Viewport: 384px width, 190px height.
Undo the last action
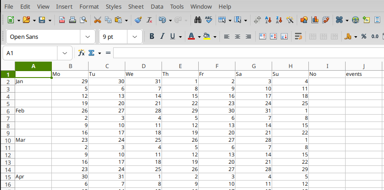tap(162, 20)
